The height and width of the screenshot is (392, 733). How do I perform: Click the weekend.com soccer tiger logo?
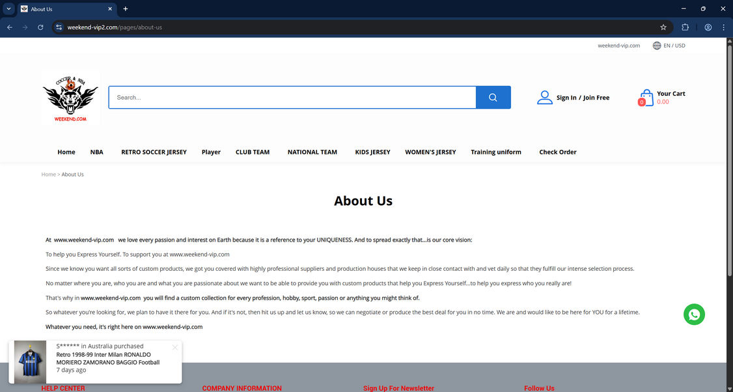click(x=70, y=97)
